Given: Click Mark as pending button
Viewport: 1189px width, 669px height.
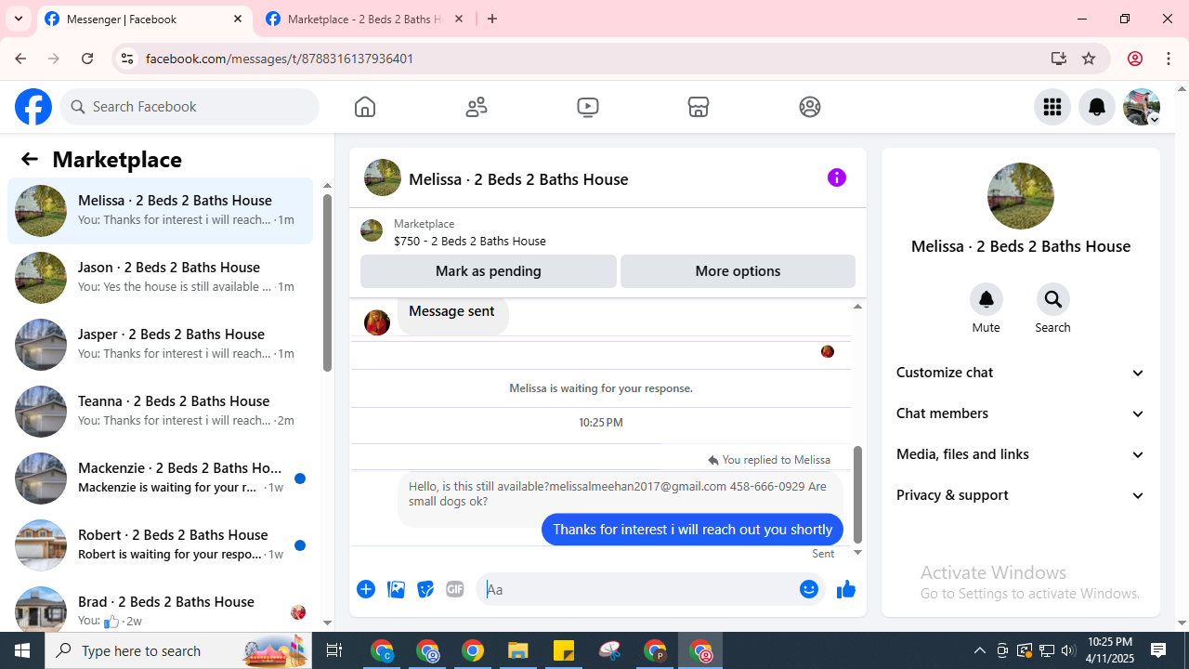Looking at the screenshot, I should [x=489, y=271].
